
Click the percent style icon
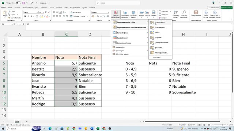tap(98, 16)
